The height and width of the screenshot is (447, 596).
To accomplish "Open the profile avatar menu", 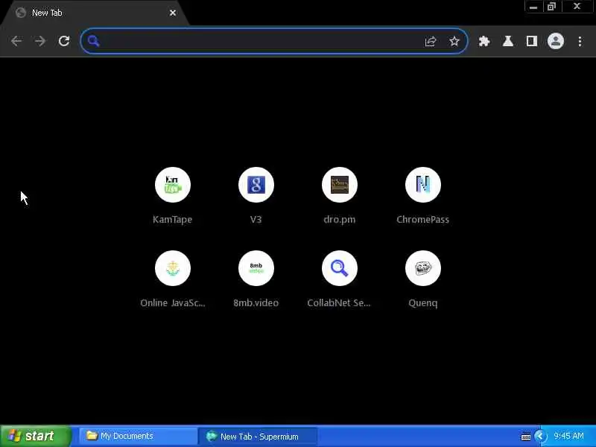I will [555, 41].
